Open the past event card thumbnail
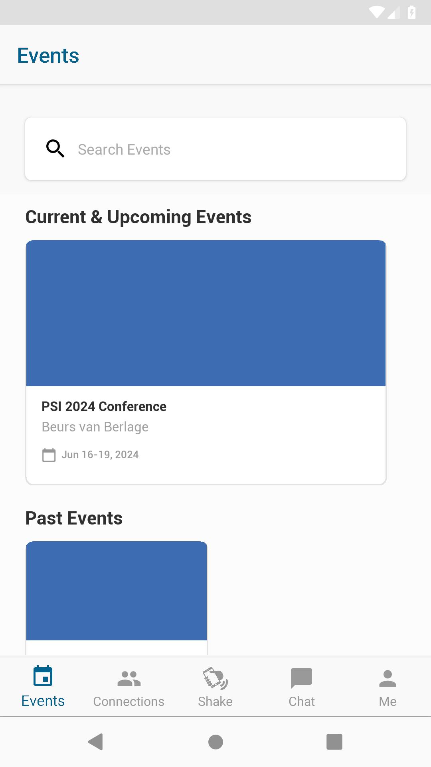The image size is (431, 767). point(117,591)
